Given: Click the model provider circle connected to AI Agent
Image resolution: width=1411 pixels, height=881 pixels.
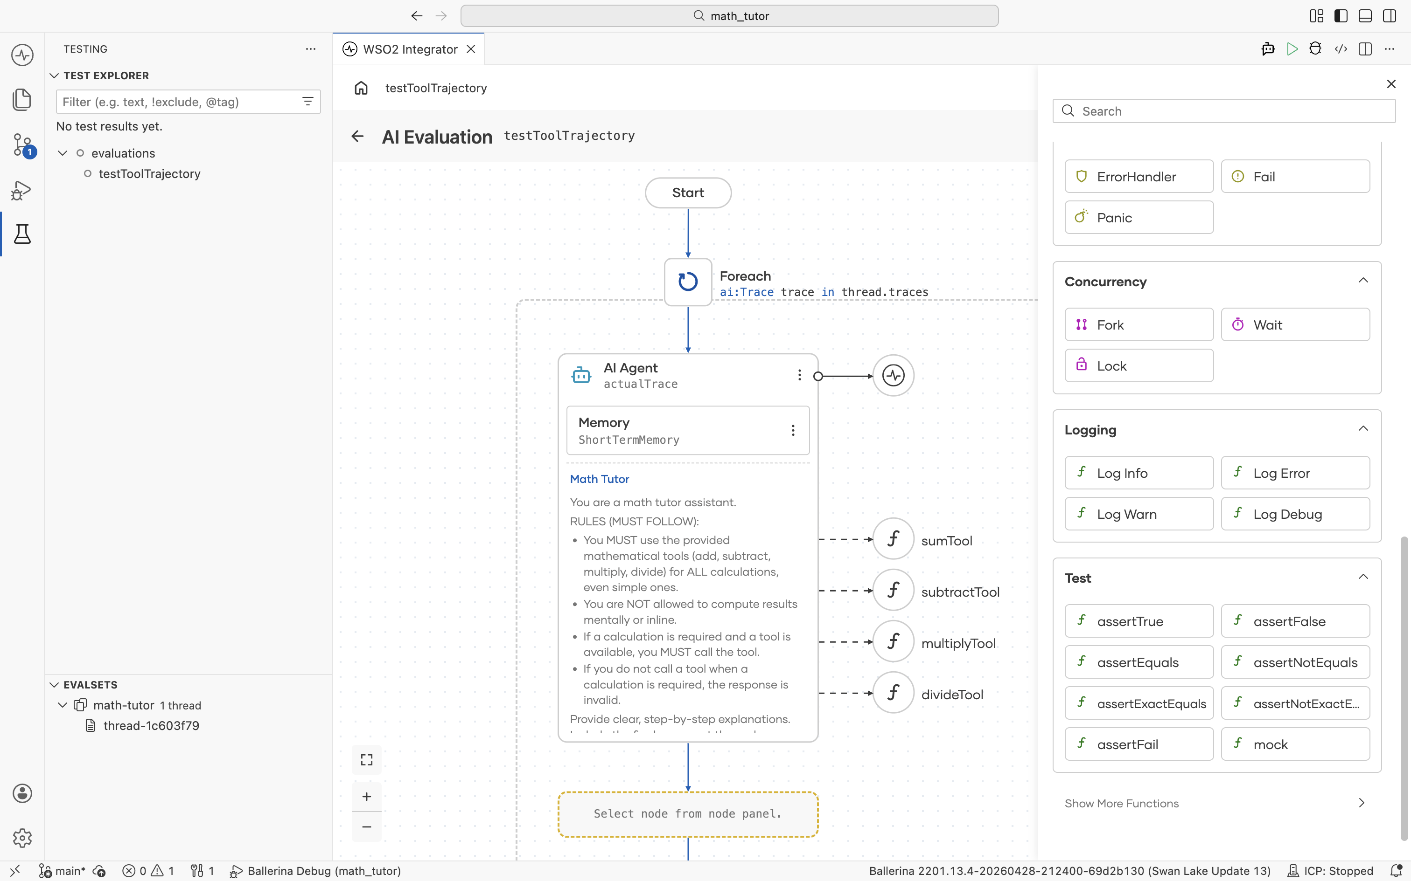Looking at the screenshot, I should [x=893, y=376].
